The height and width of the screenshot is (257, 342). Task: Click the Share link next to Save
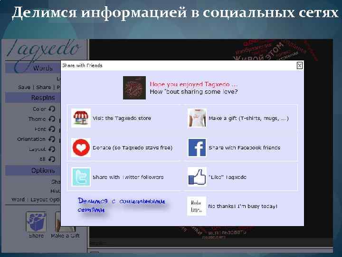pyautogui.click(x=44, y=88)
